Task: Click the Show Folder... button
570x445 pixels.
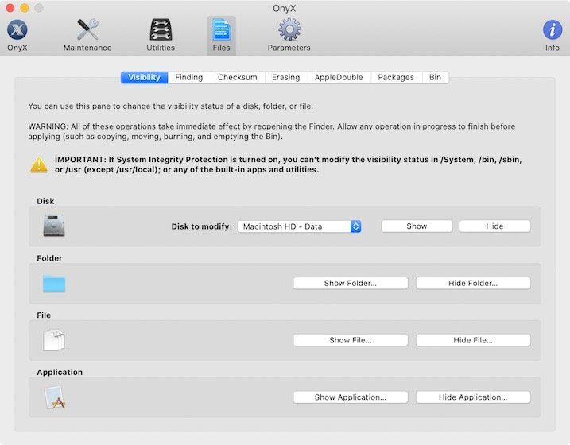Action: (350, 284)
